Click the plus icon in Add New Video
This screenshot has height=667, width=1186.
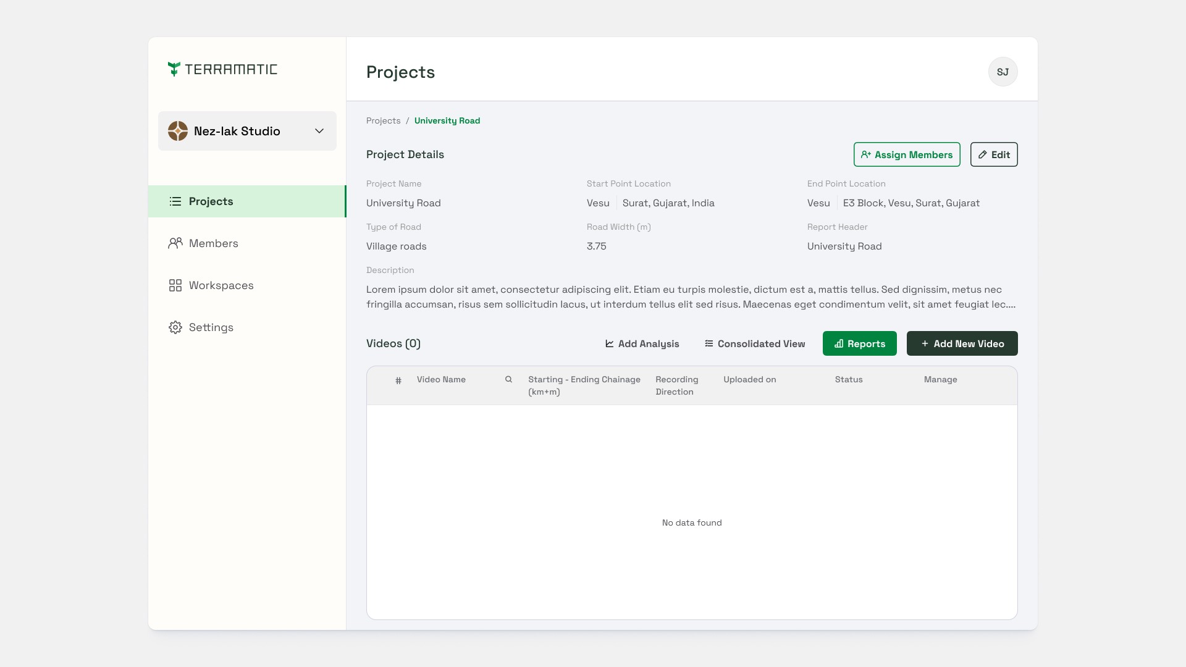coord(925,343)
